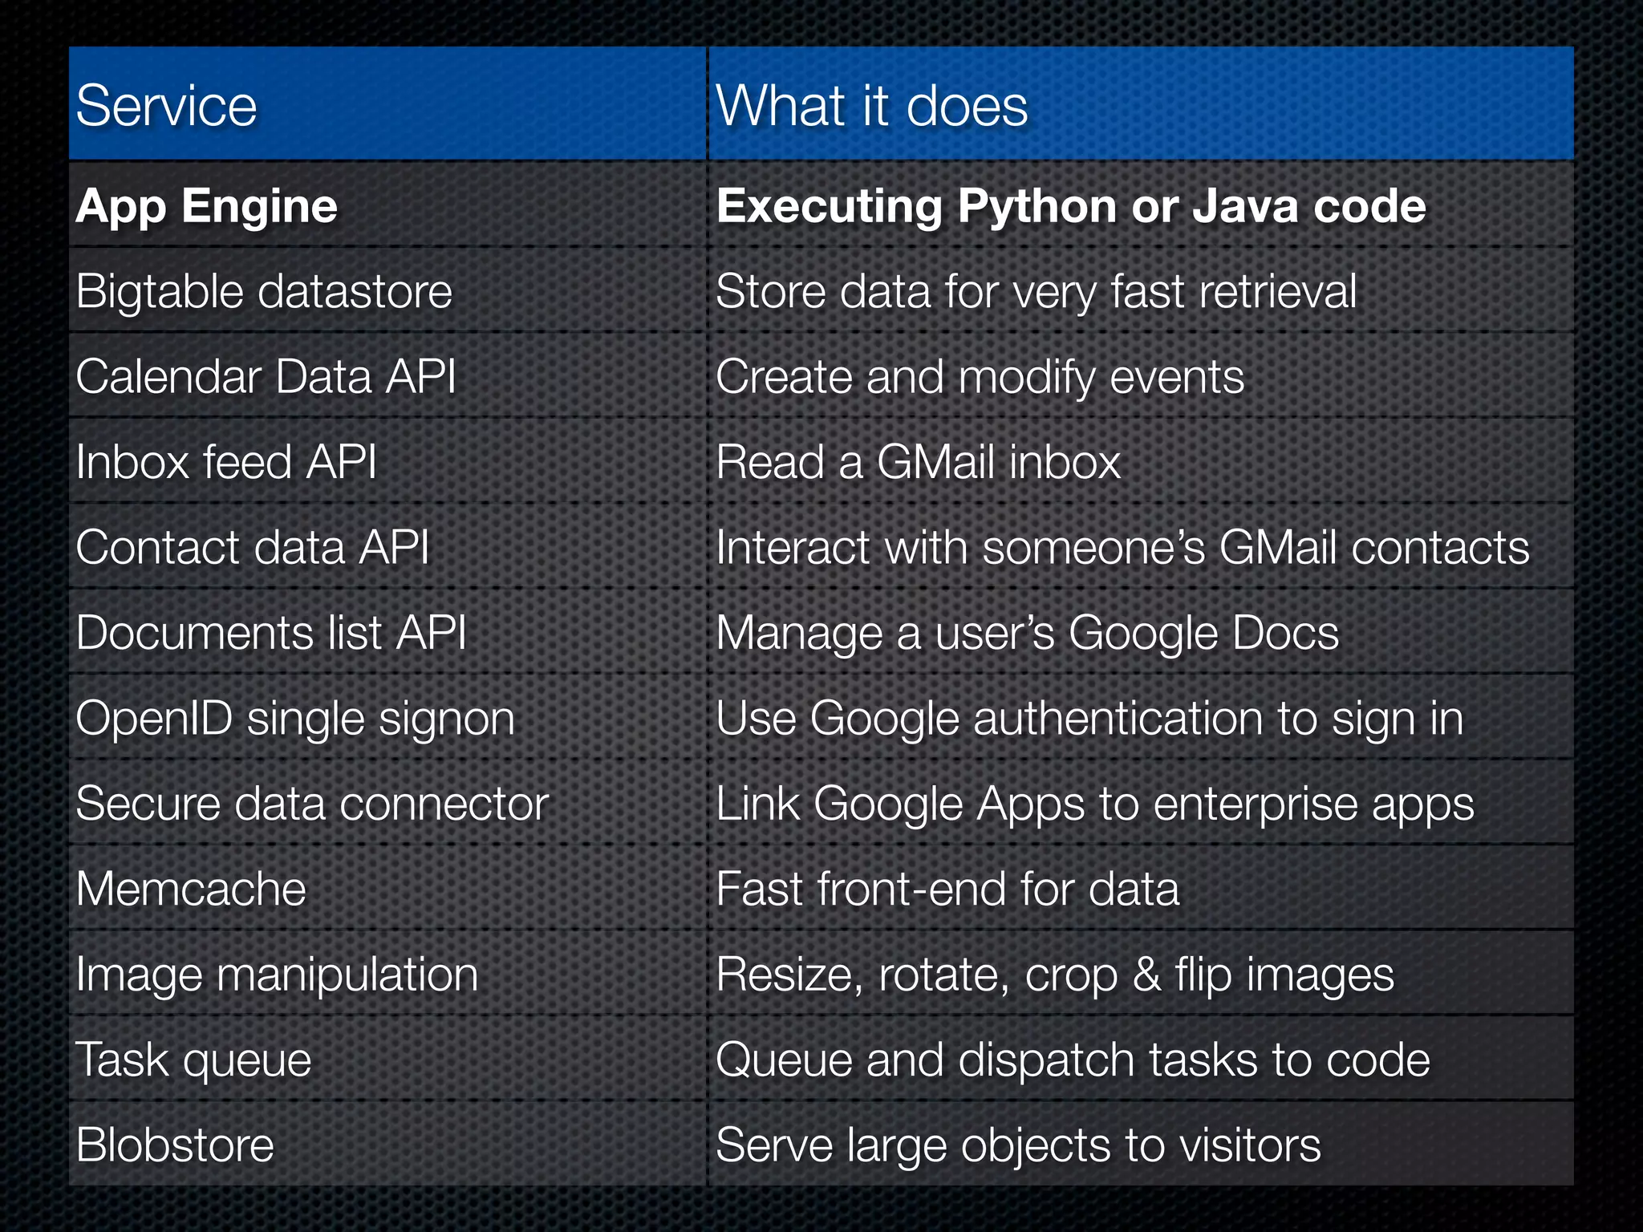
Task: Click 'Store data for very fast retrieval'
Action: pos(1036,291)
